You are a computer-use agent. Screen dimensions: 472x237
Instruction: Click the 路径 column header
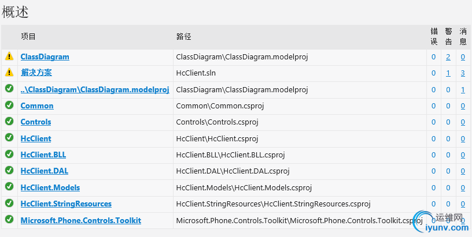(184, 37)
